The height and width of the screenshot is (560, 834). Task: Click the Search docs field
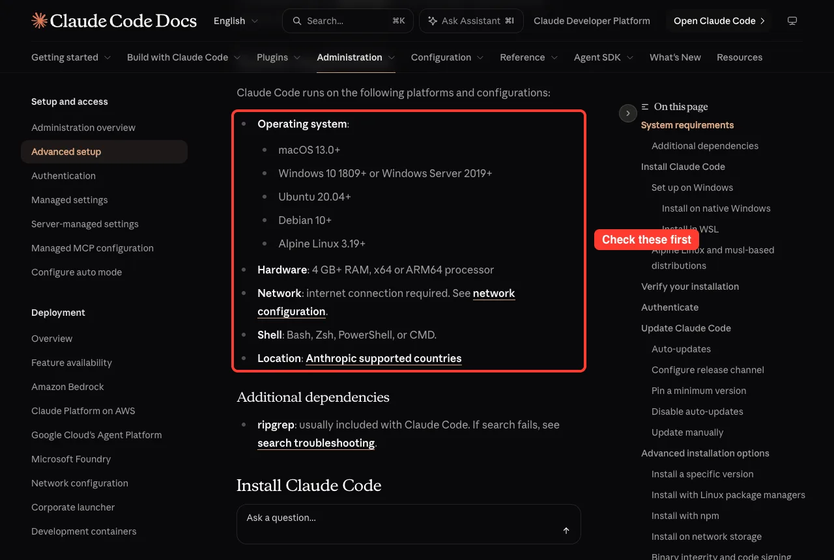(348, 21)
